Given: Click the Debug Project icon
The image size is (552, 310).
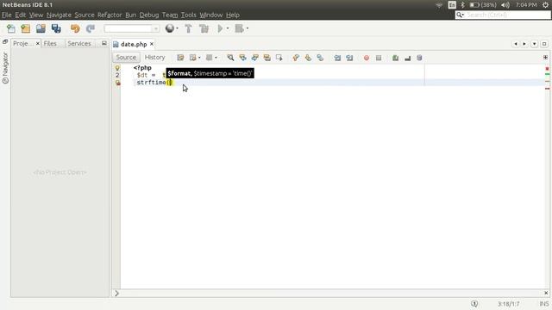Looking at the screenshot, I should point(240,28).
